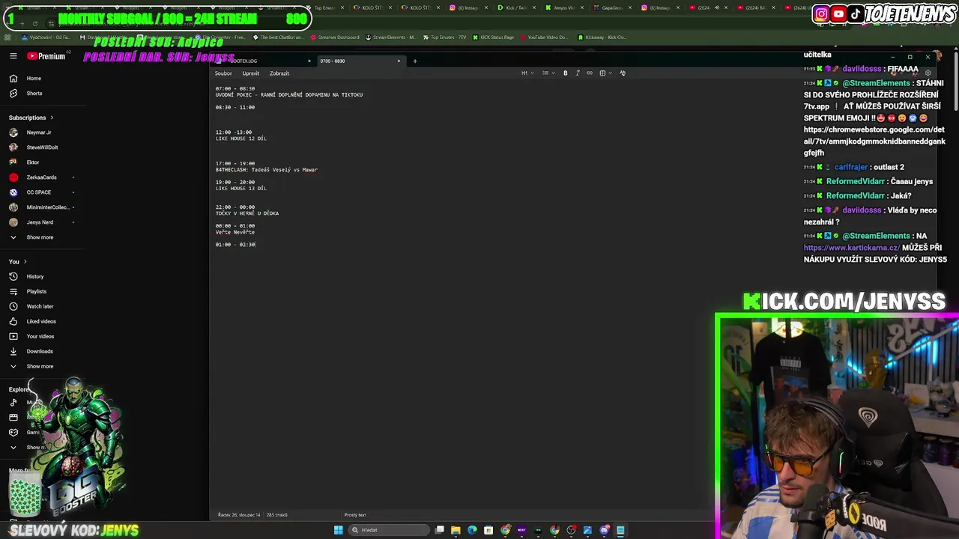
Task: Open the chromewebstore 7tv link in chat
Action: tap(874, 141)
